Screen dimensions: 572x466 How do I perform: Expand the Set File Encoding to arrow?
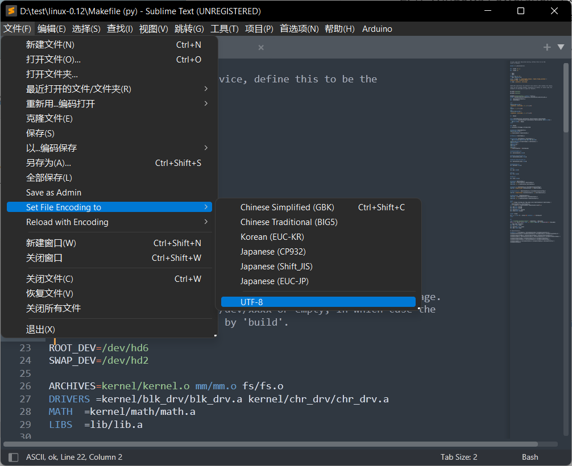206,207
